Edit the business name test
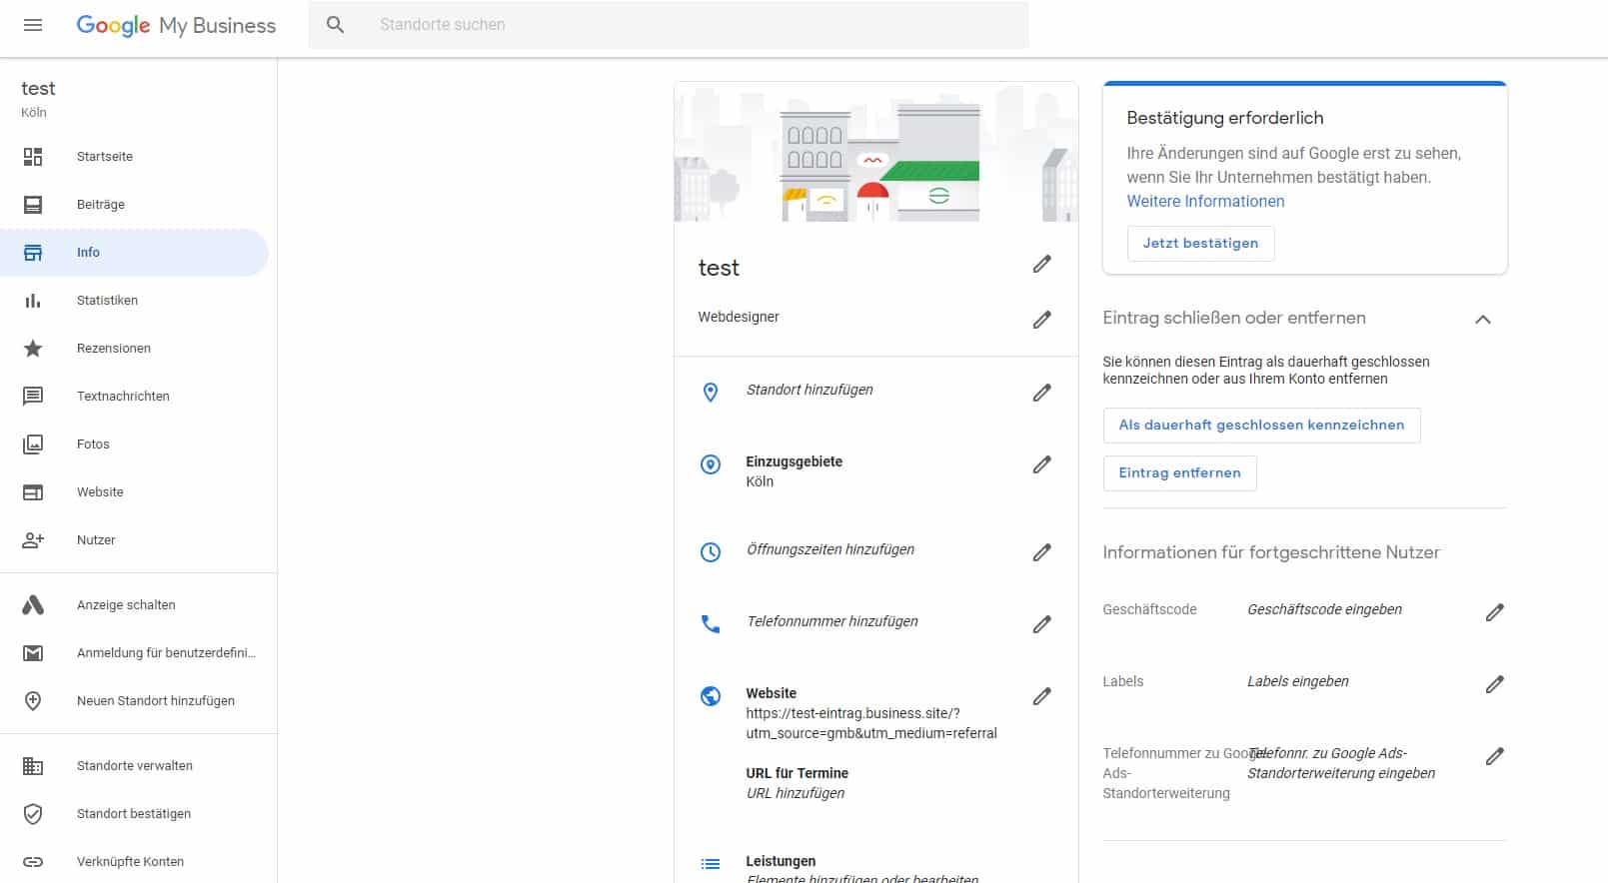The width and height of the screenshot is (1608, 883). [1042, 264]
